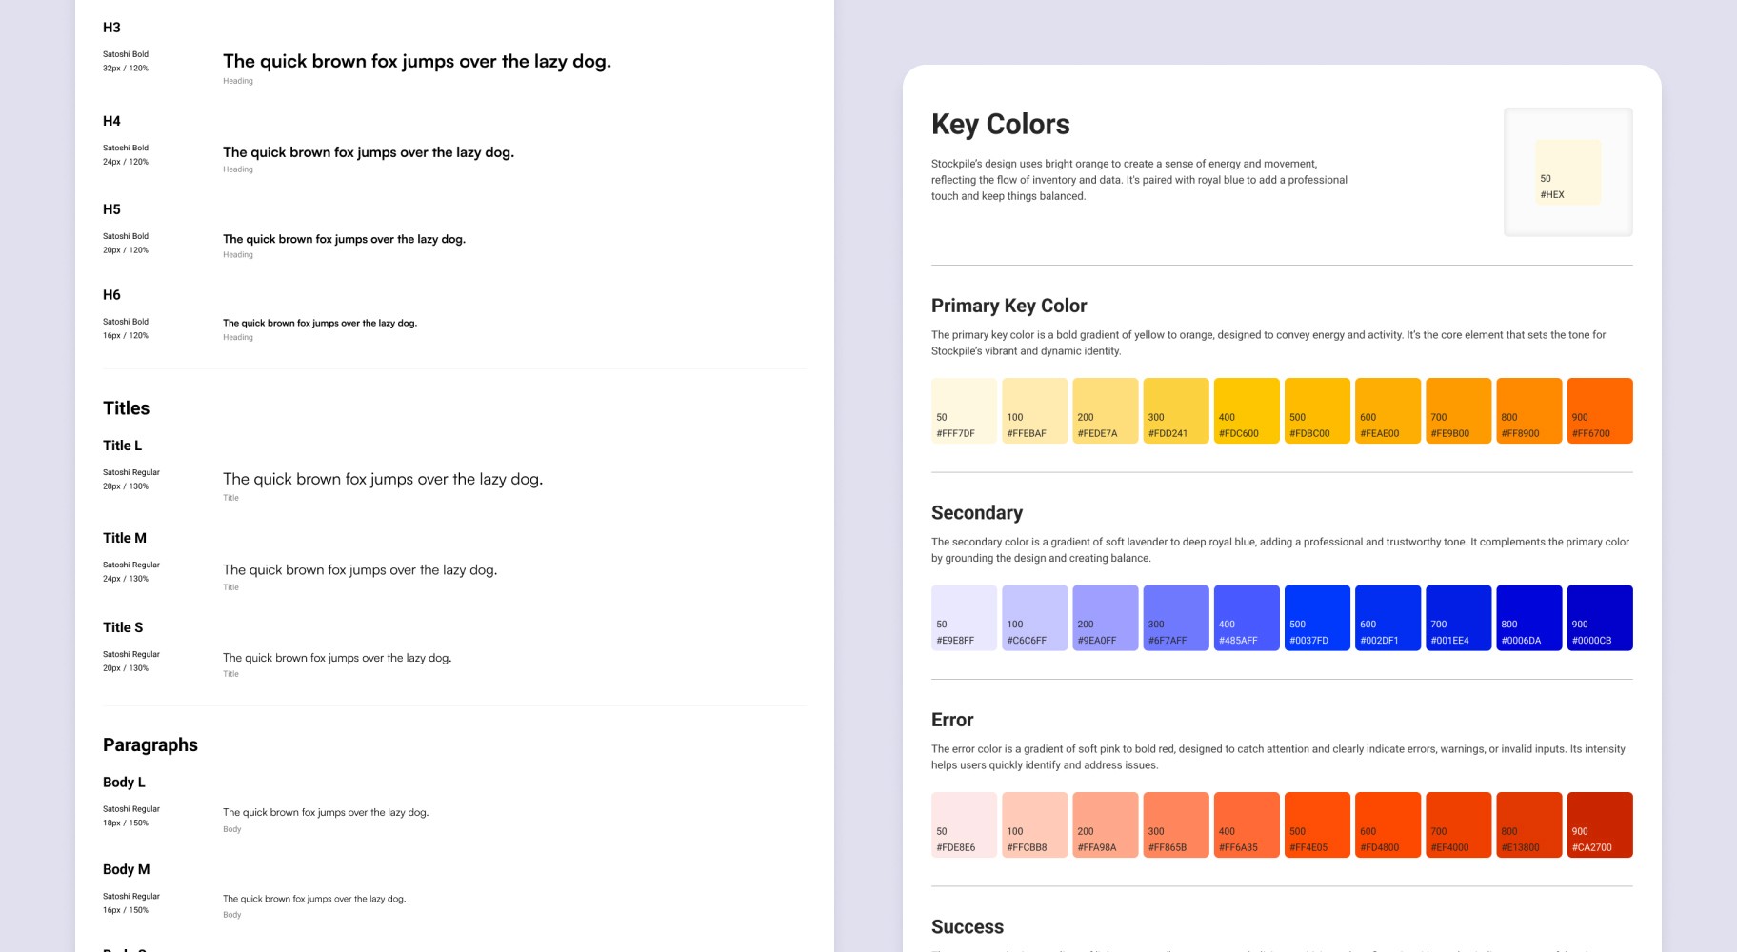The height and width of the screenshot is (952, 1737).
Task: Select the Paragraphs section heading
Action: (x=150, y=745)
